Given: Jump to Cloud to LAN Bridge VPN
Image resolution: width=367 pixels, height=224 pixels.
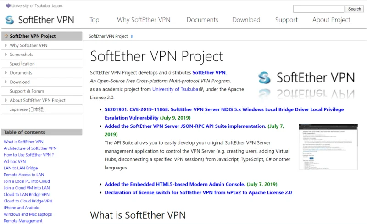Looking at the screenshot, I should 27,194.
